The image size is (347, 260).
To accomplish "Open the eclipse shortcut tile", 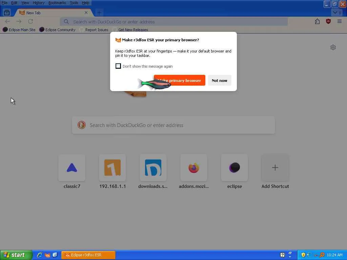I will point(234,168).
